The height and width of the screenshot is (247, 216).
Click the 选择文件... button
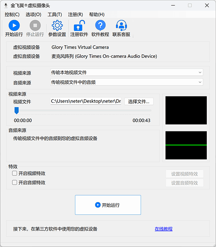point(139,102)
